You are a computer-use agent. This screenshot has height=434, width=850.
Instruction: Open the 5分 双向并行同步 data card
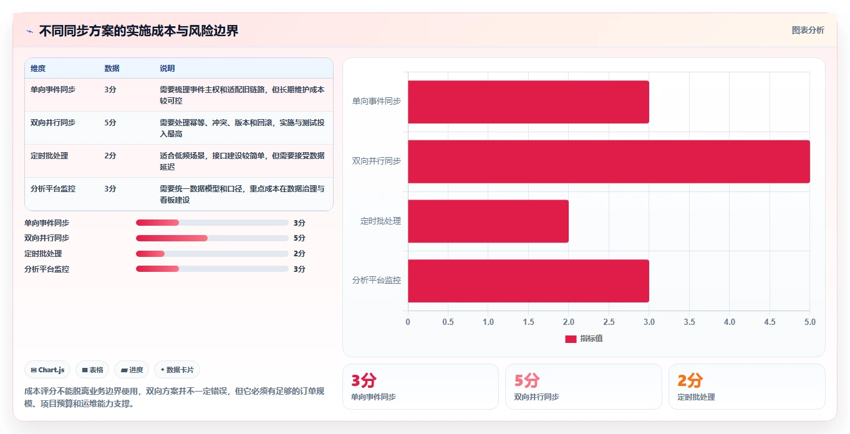pos(583,387)
